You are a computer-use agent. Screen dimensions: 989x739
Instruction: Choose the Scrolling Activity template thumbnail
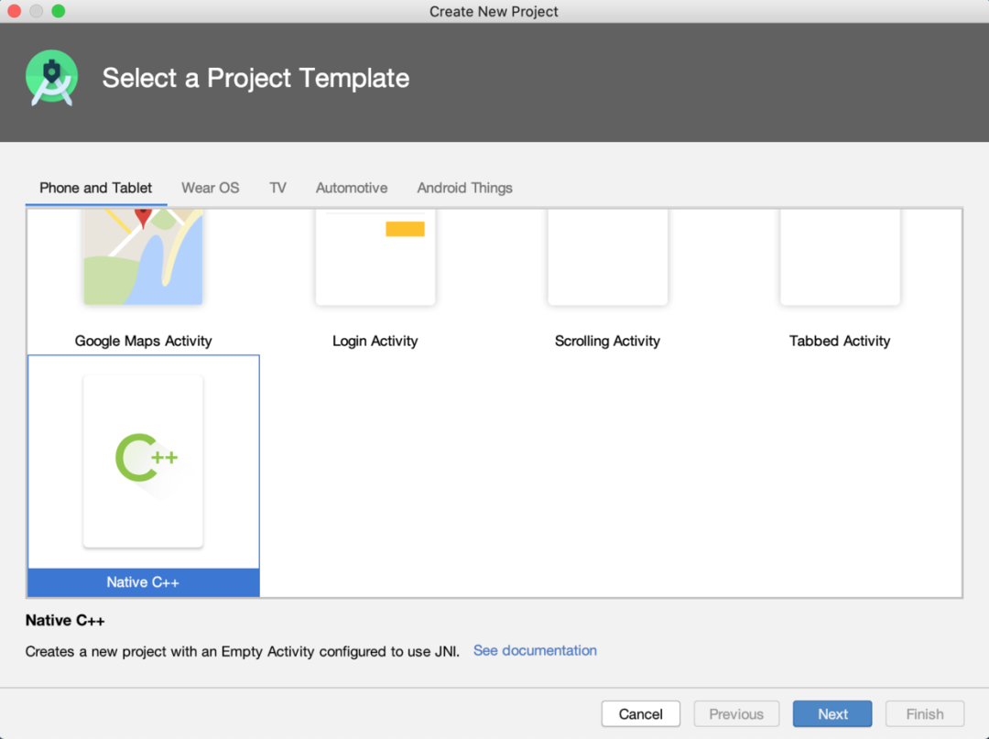tap(607, 257)
